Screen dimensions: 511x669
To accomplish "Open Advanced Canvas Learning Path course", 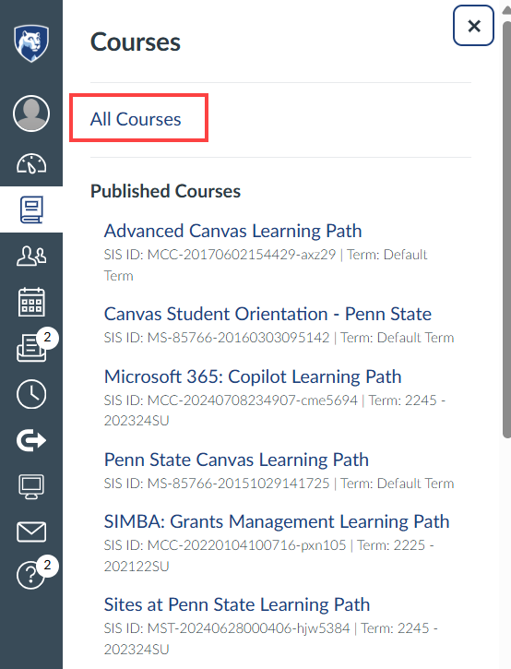I will point(232,231).
